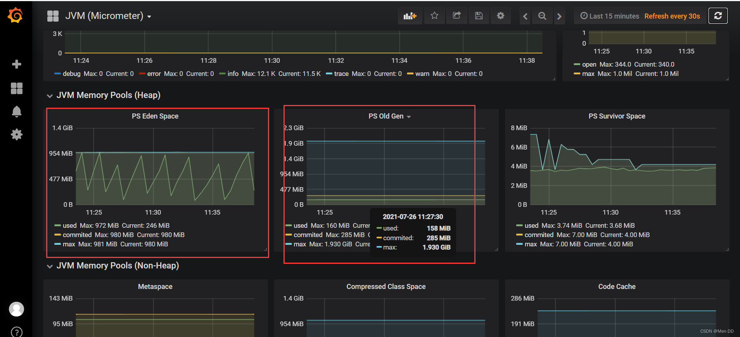The width and height of the screenshot is (740, 337).
Task: Click the dashboard grid icon beside title
Action: coord(53,16)
